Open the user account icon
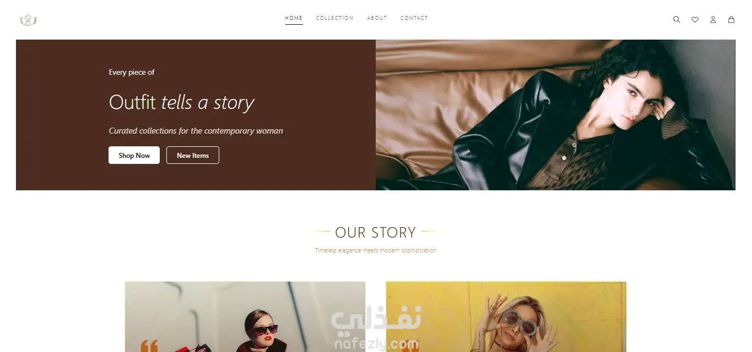 713,19
